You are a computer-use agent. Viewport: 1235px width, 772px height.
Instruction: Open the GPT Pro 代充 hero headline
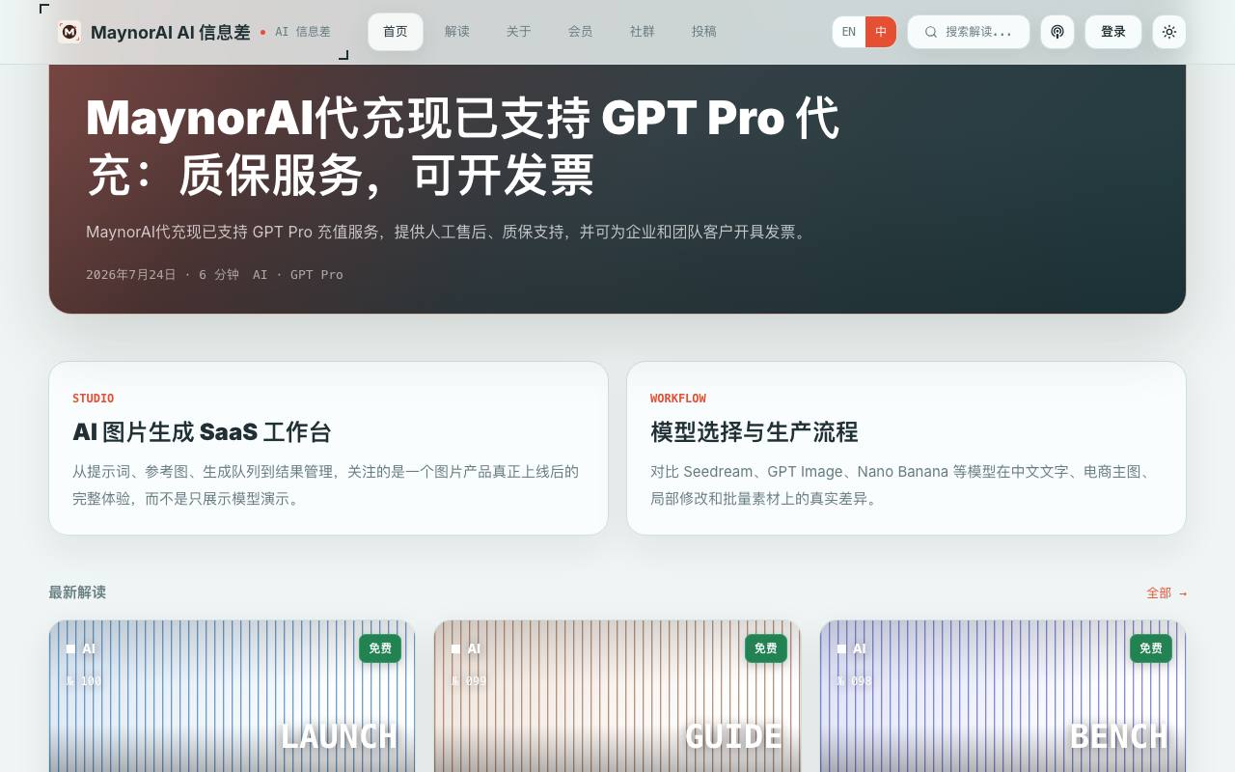[x=463, y=147]
